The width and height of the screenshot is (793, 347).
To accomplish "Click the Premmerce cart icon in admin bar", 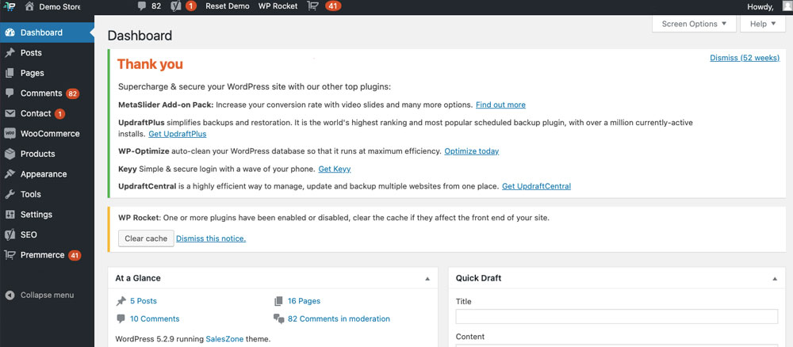I will (313, 6).
